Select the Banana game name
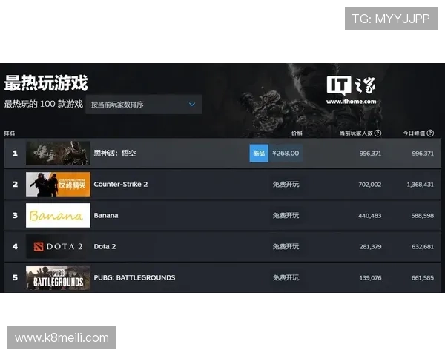 coord(106,215)
